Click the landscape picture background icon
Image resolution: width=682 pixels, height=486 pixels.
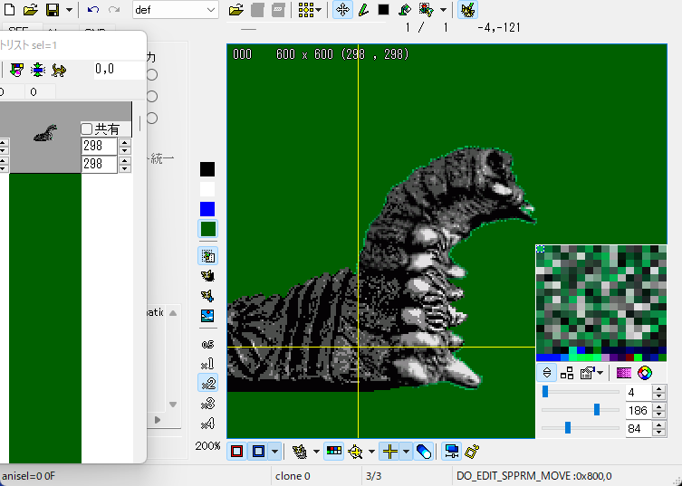(x=208, y=316)
